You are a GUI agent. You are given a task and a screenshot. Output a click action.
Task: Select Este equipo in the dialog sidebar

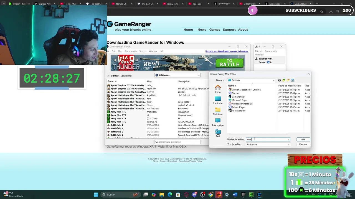tap(218, 122)
